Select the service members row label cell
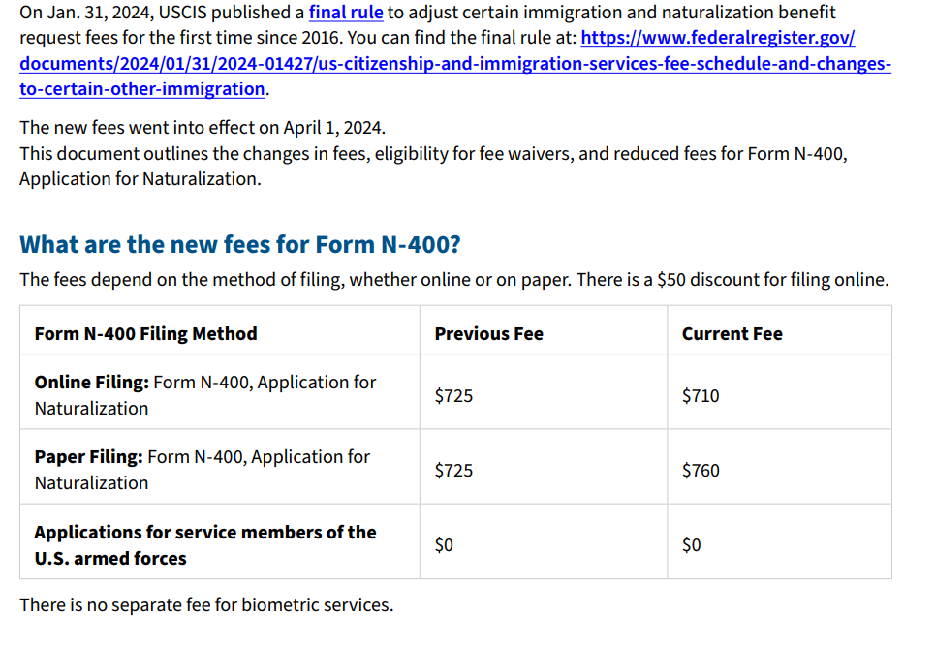The height and width of the screenshot is (646, 935). 204,545
